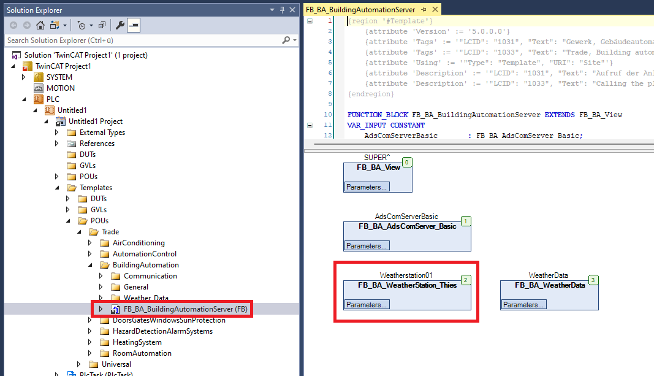Image resolution: width=654 pixels, height=376 pixels.
Task: Toggle the Preview Selected Items button
Action: tap(133, 25)
